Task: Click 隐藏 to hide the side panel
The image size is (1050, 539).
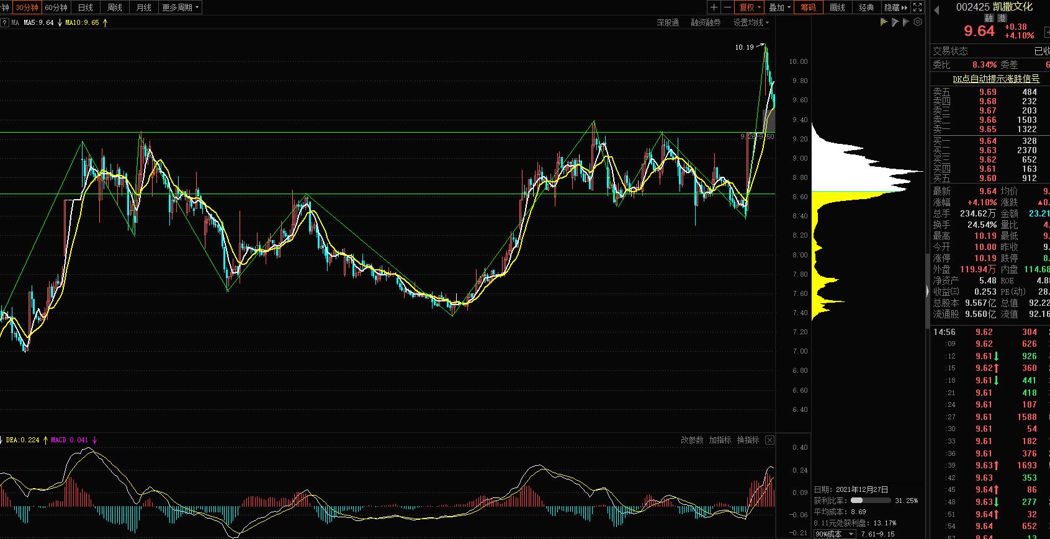Action: coord(895,7)
